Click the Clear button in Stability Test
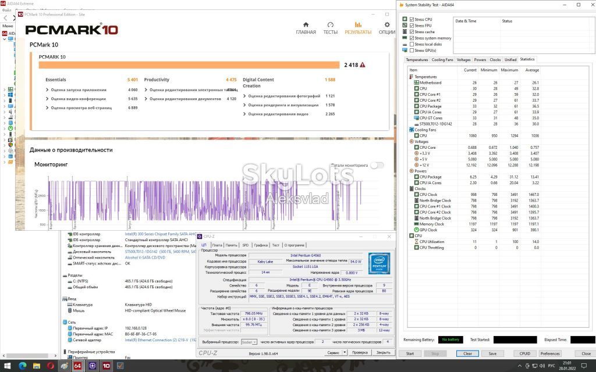 (x=467, y=353)
